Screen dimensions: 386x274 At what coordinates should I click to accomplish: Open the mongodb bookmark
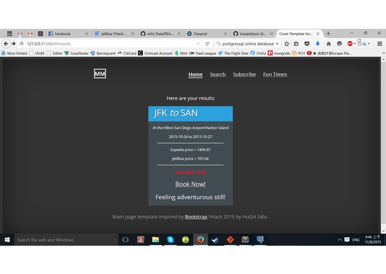click(x=279, y=53)
